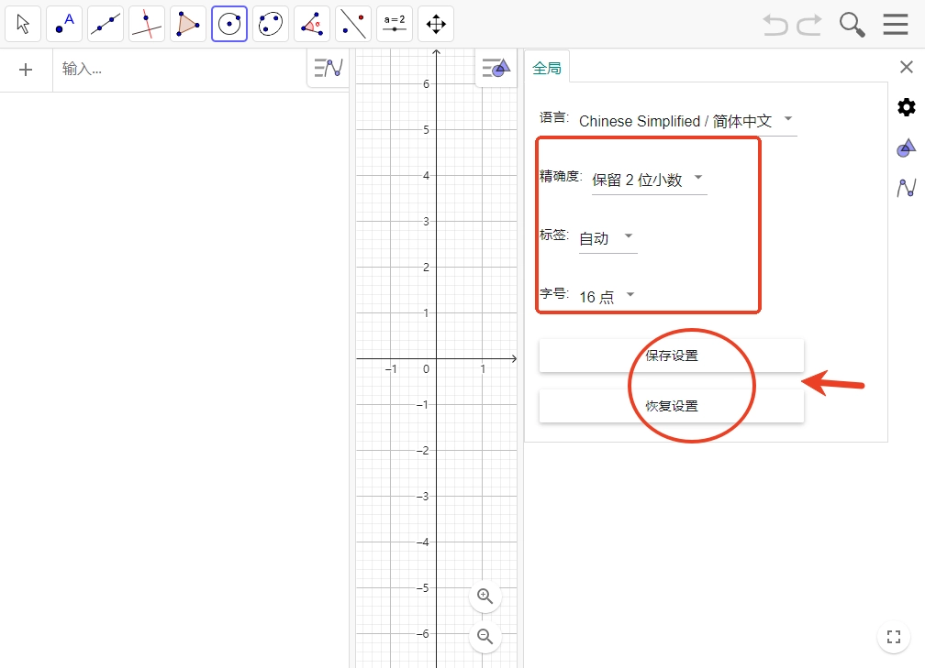Select the Line tool
This screenshot has height=668, width=925.
[106, 24]
